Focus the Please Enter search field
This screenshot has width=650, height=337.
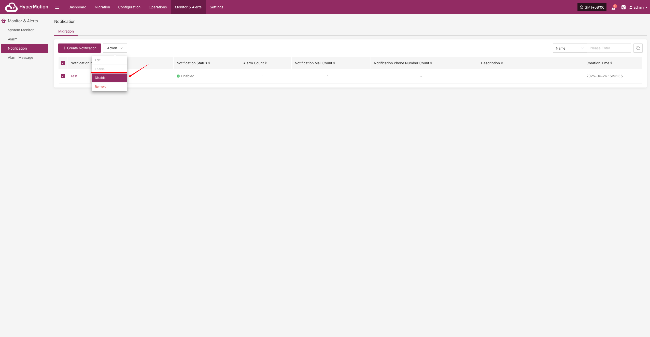609,48
